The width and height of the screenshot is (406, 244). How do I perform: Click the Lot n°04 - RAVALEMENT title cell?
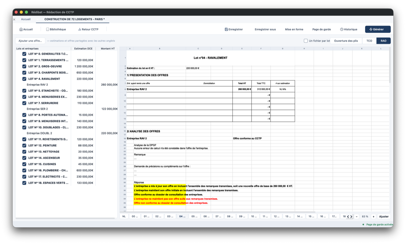click(210, 58)
